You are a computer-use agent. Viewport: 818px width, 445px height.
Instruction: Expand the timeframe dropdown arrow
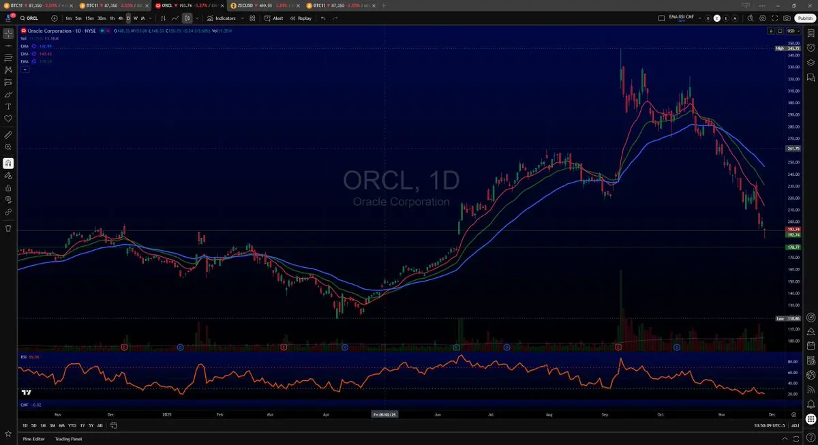coord(151,18)
